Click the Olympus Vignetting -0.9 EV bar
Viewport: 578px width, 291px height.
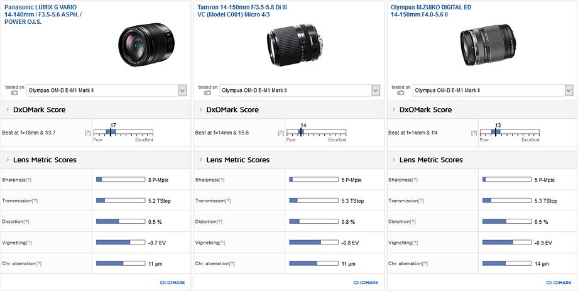click(x=507, y=243)
